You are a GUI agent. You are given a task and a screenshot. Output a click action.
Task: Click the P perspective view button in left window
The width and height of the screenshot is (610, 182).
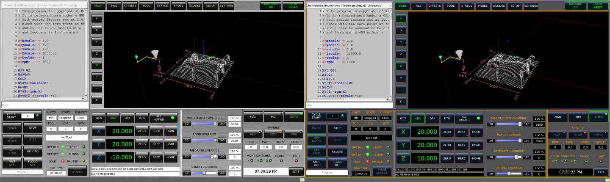(x=97, y=19)
